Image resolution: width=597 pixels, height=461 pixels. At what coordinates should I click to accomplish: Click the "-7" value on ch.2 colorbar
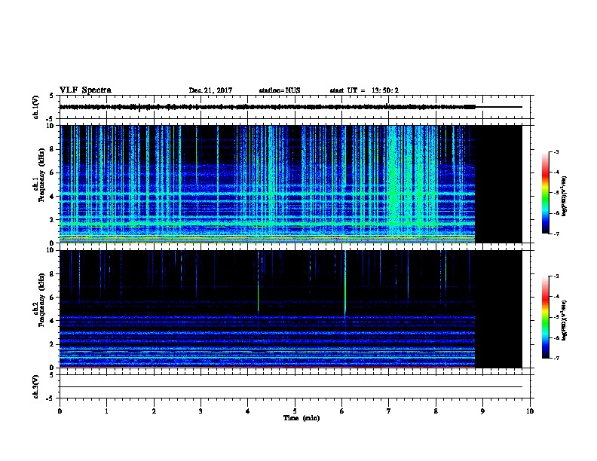click(556, 358)
